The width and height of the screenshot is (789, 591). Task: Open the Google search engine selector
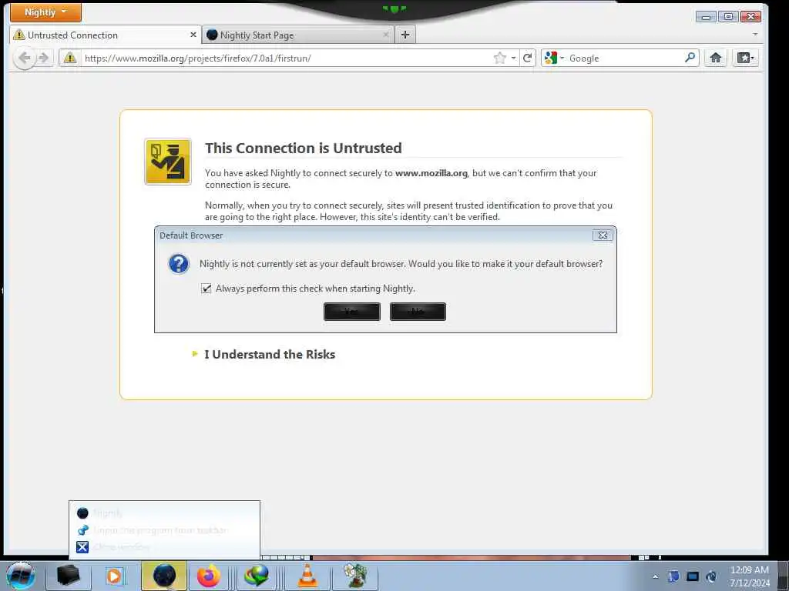554,58
